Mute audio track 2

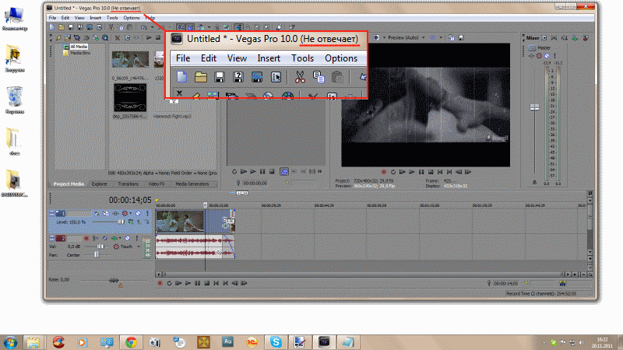128,238
